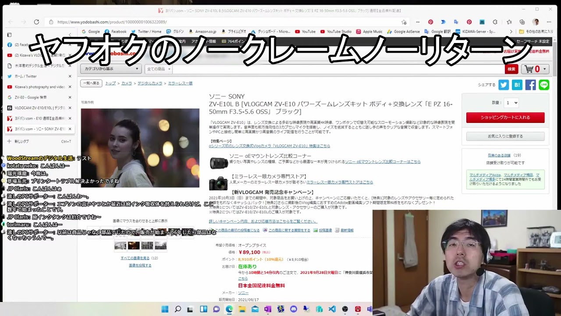Click ショッピングカートに入れる button
561x316 pixels.
point(505,118)
